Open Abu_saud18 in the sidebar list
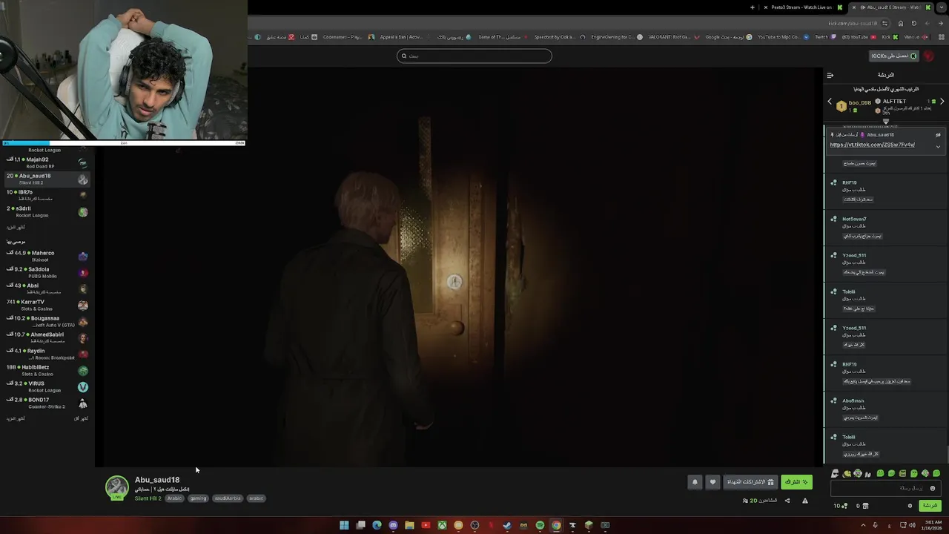The height and width of the screenshot is (534, 949). 47,179
